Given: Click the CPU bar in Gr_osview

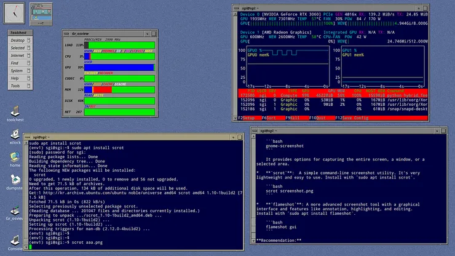Looking at the screenshot, I should (119, 57).
